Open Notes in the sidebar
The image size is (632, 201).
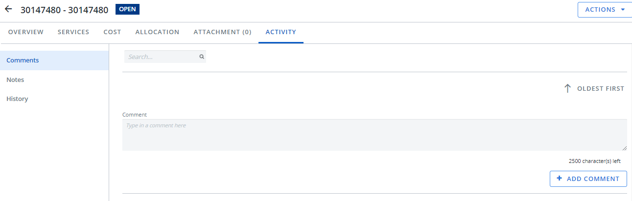[15, 80]
